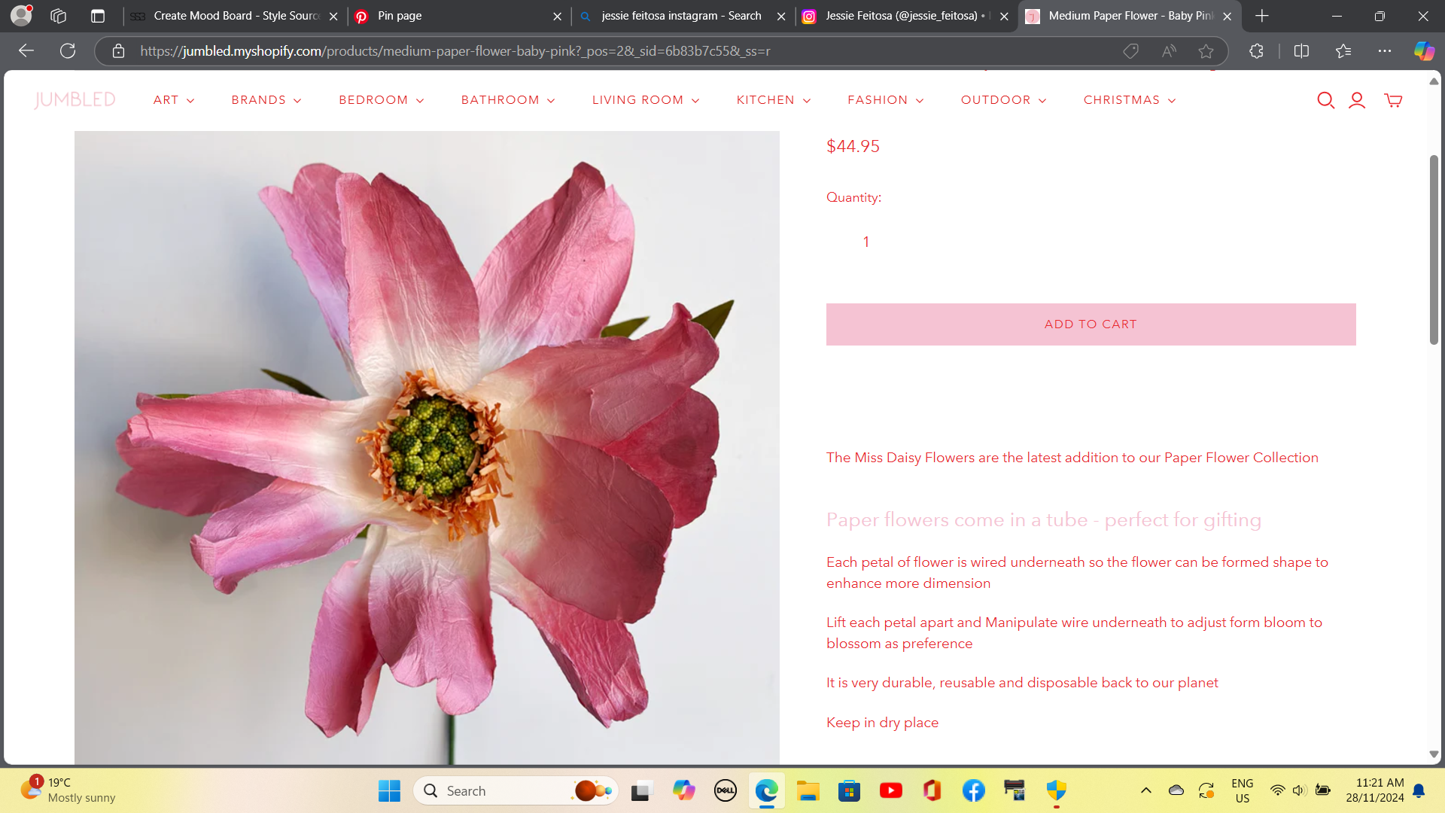Click the quantity input field
The image size is (1445, 813).
click(x=866, y=242)
